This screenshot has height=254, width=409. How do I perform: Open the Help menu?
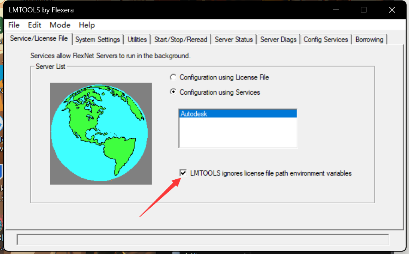(87, 25)
